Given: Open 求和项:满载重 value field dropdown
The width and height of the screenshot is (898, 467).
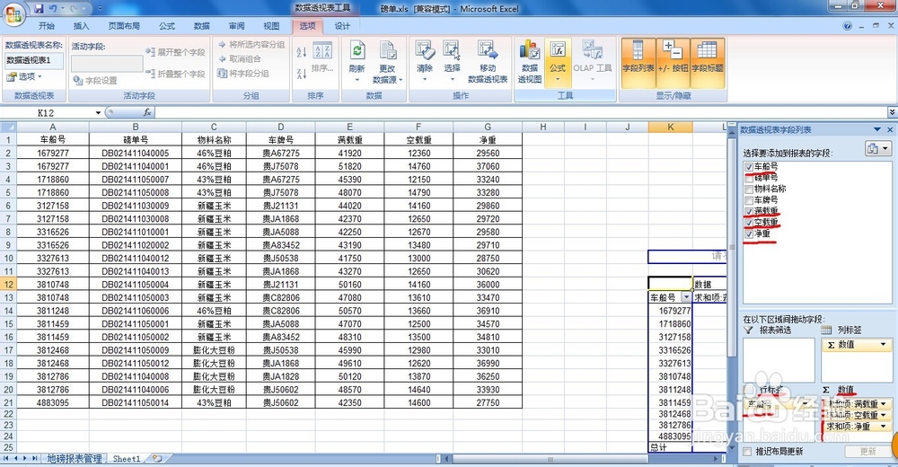Looking at the screenshot, I should tap(885, 404).
